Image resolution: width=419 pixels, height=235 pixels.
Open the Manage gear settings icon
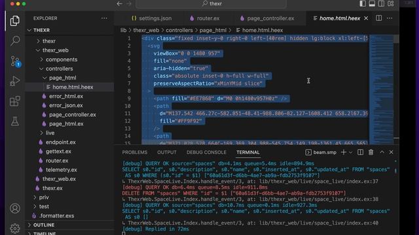coord(15,228)
